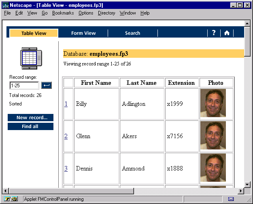Click the New record... button

click(30, 118)
